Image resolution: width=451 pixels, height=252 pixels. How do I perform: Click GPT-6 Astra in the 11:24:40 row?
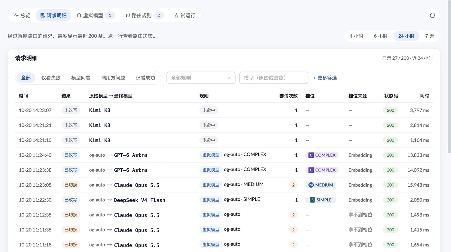(x=131, y=155)
